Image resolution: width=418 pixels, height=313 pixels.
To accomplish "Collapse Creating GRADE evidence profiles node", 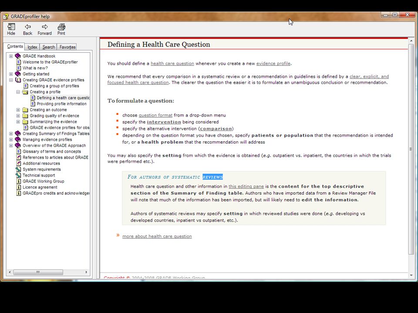I will coord(11,80).
